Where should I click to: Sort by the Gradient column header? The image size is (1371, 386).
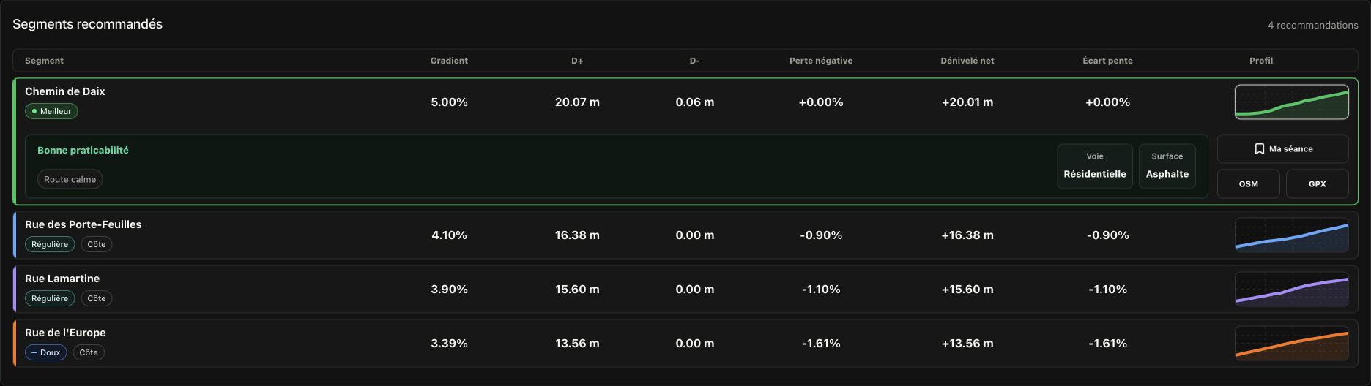(449, 61)
